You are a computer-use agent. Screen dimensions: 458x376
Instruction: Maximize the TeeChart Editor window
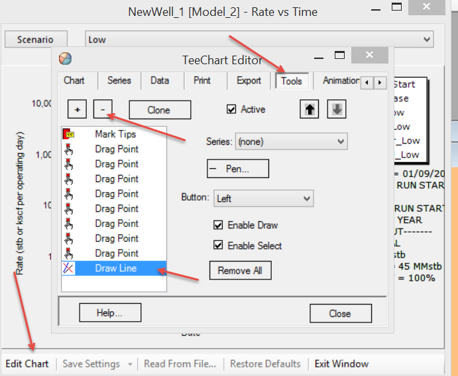click(339, 55)
